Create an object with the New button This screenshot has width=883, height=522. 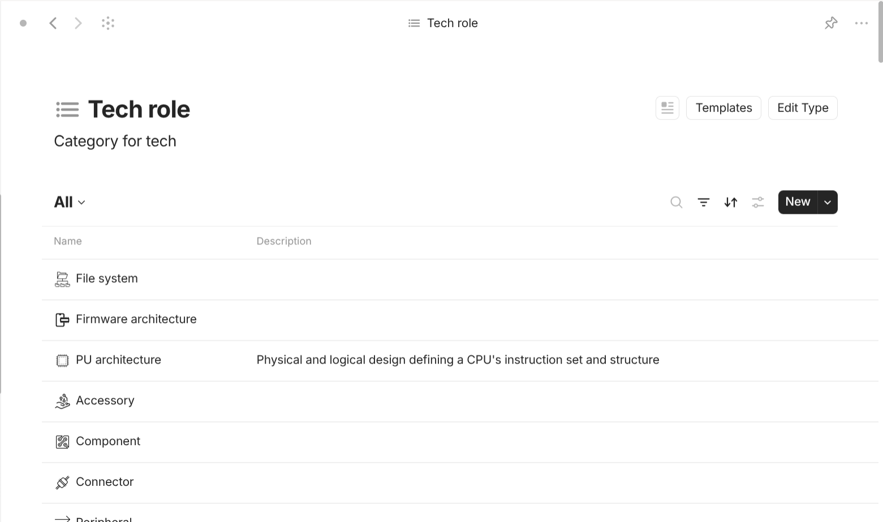(x=797, y=202)
